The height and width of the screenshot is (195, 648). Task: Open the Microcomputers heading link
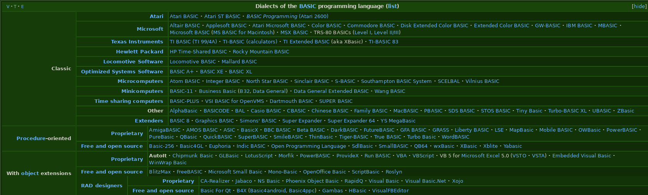[140, 81]
